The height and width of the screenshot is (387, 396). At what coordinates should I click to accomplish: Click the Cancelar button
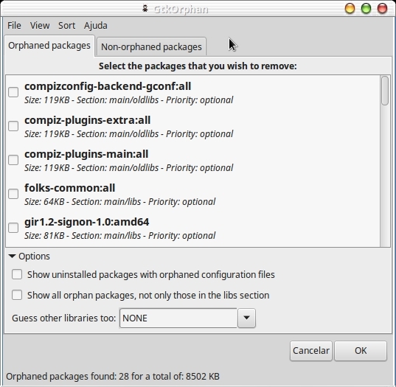(x=311, y=351)
